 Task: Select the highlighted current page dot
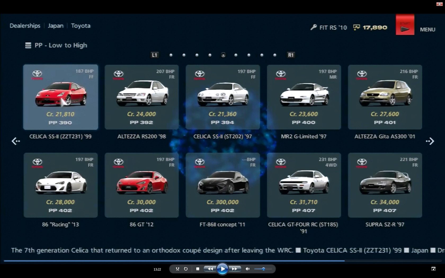tap(223, 55)
